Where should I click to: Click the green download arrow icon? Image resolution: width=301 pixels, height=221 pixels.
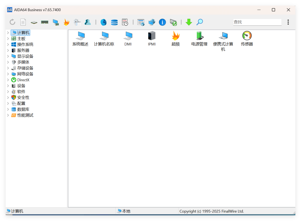189,22
